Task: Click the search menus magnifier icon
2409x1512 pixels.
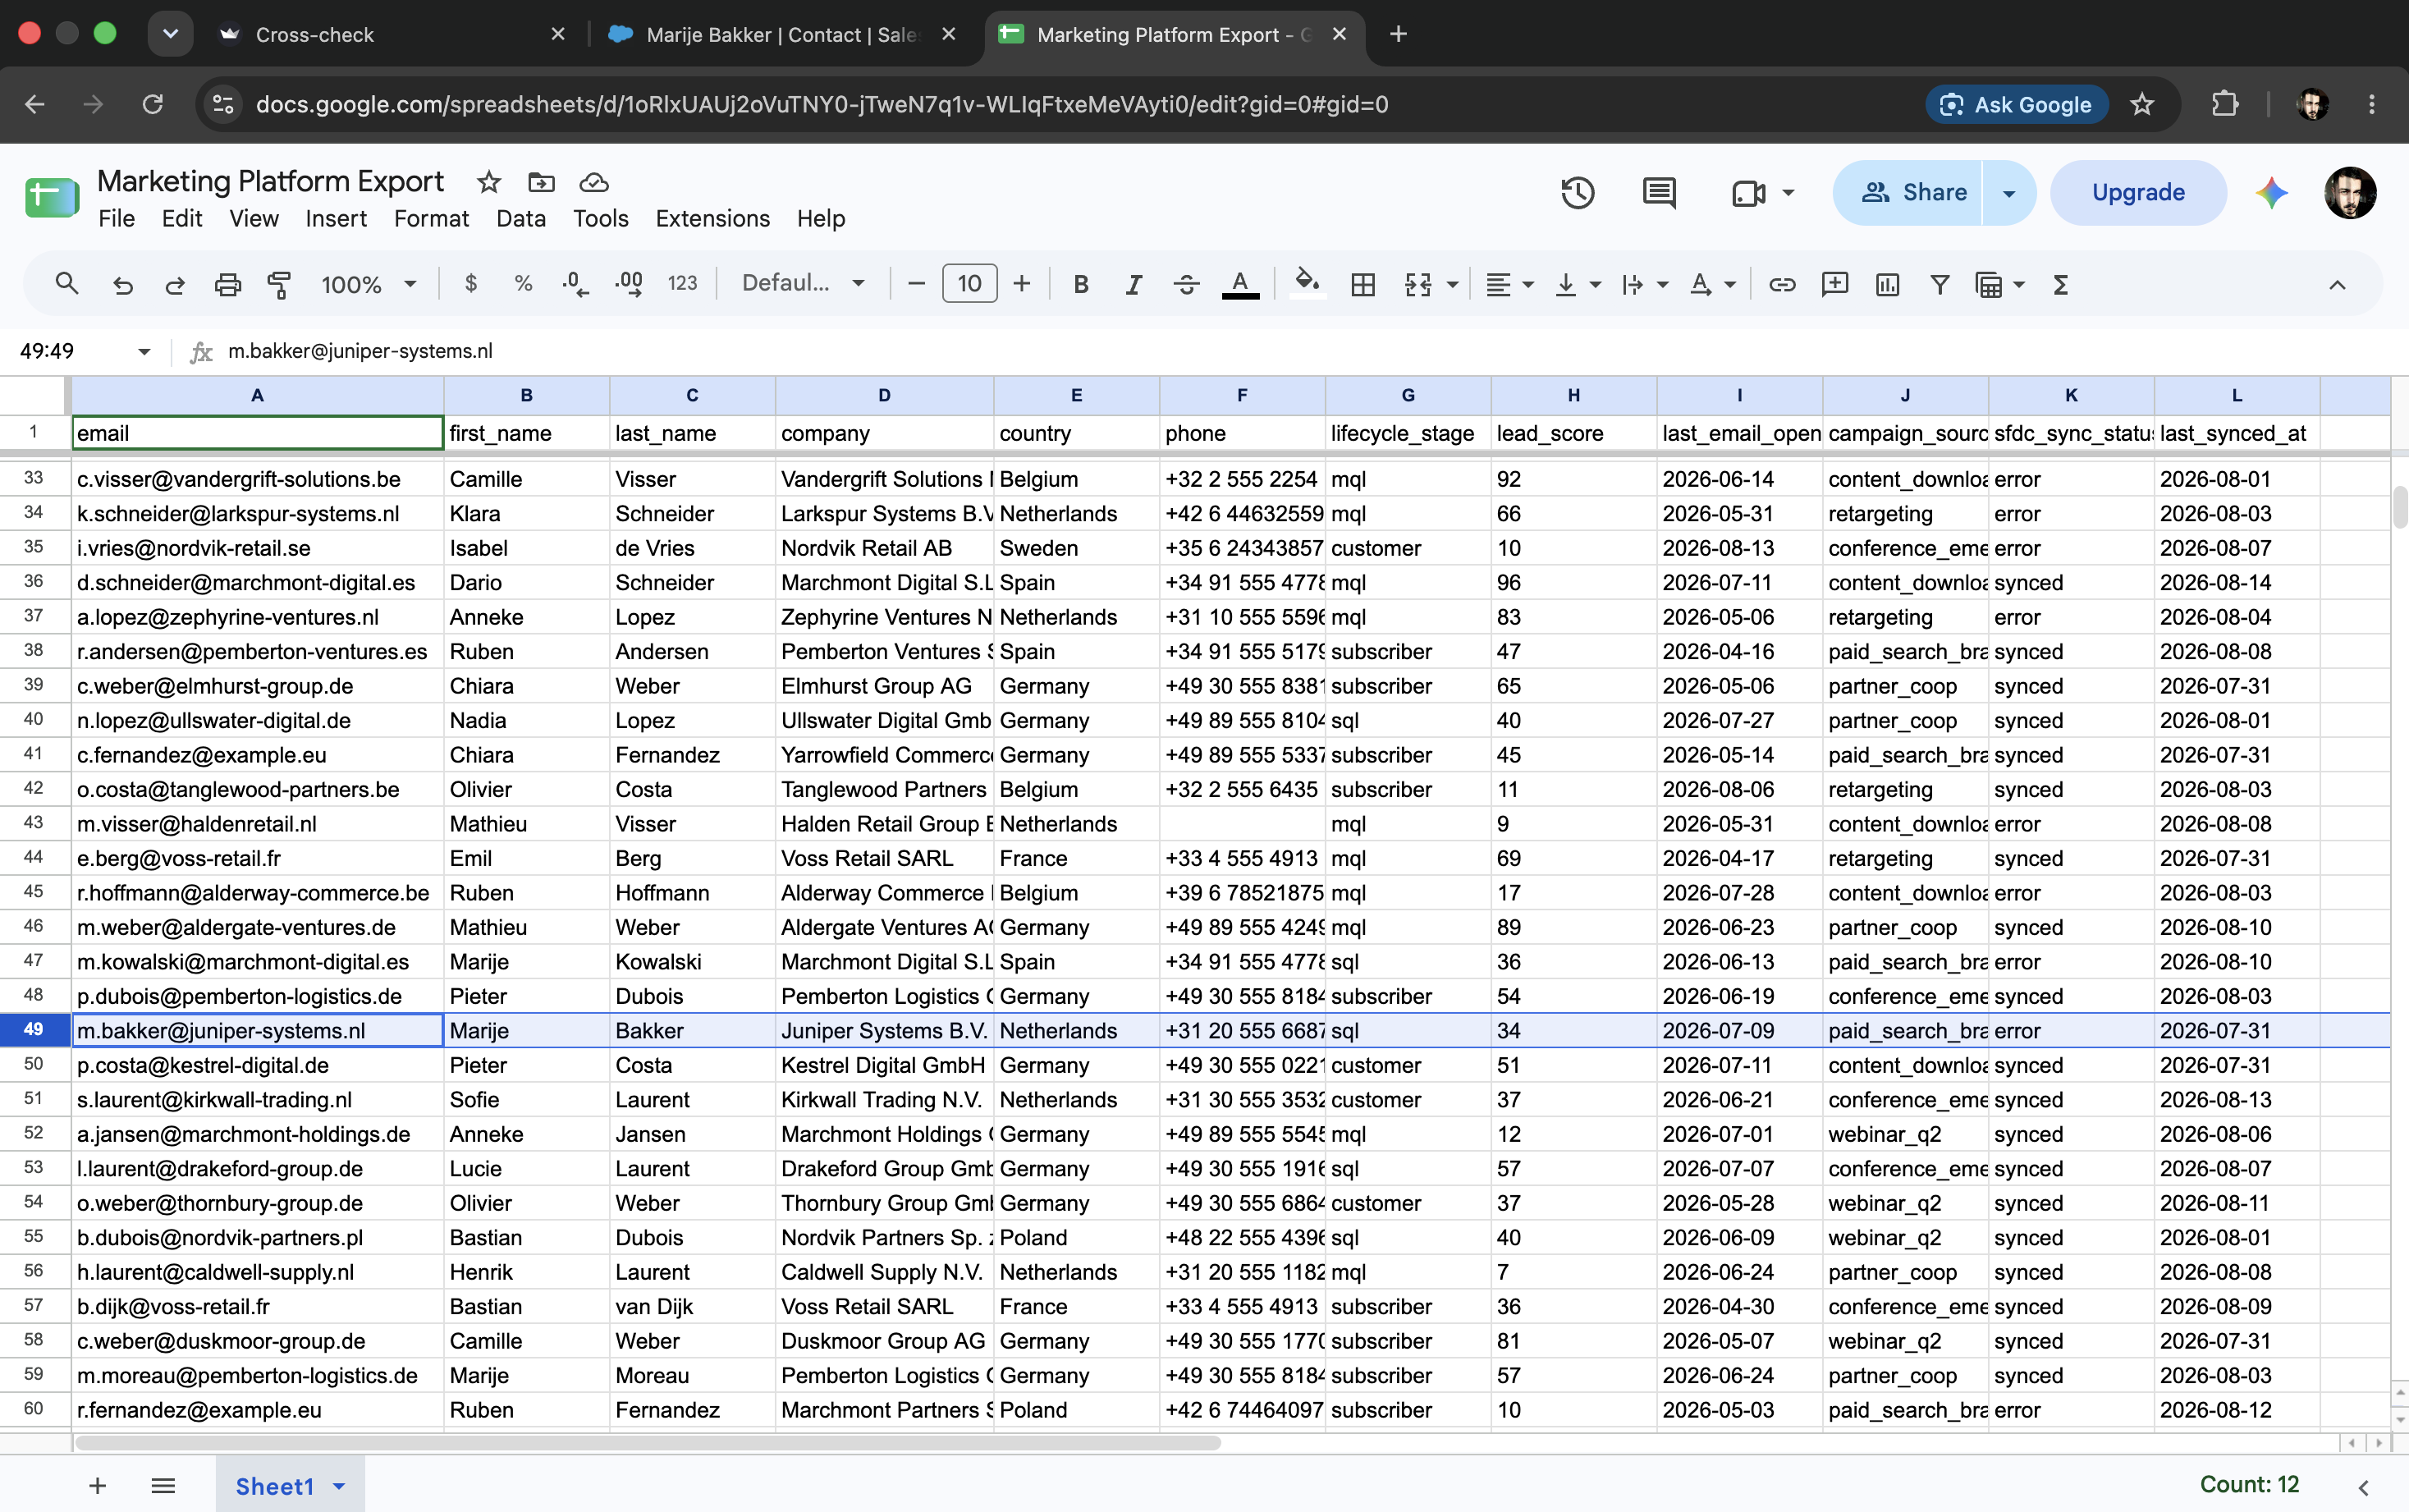Action: tap(66, 284)
